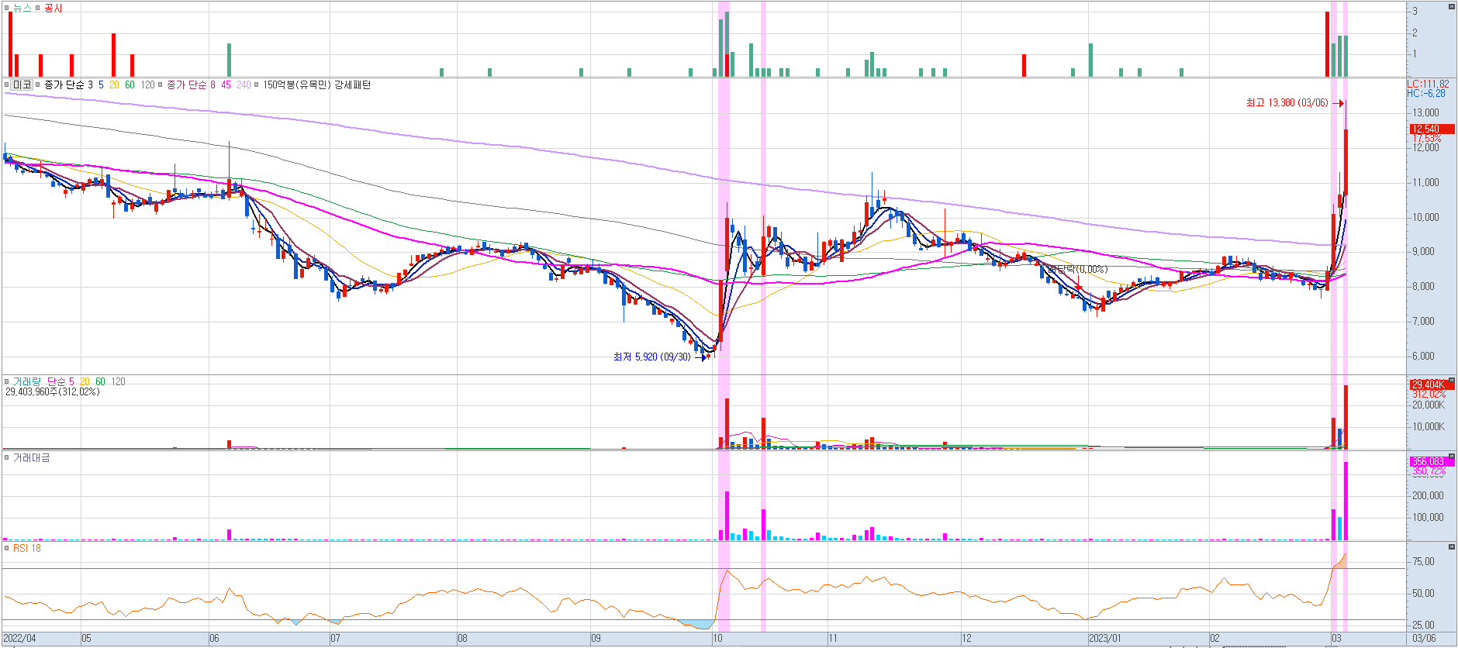1458x648 pixels.
Task: Click the 17.53% change rate label
Action: click(x=1427, y=138)
